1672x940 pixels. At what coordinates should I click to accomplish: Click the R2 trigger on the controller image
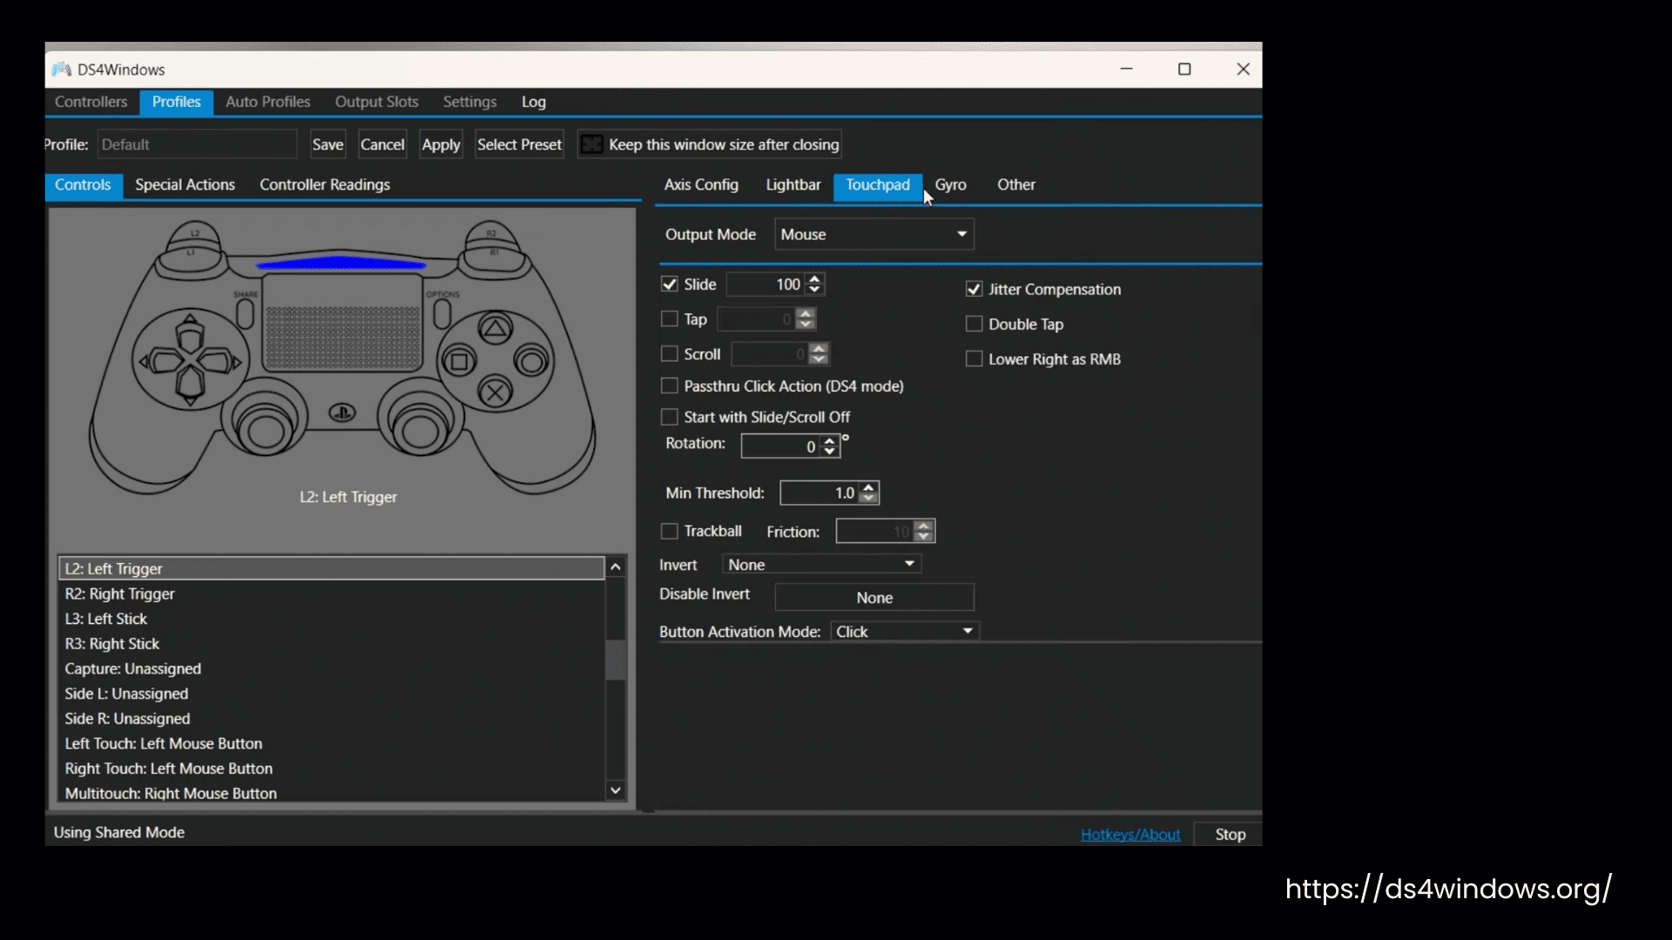coord(491,233)
